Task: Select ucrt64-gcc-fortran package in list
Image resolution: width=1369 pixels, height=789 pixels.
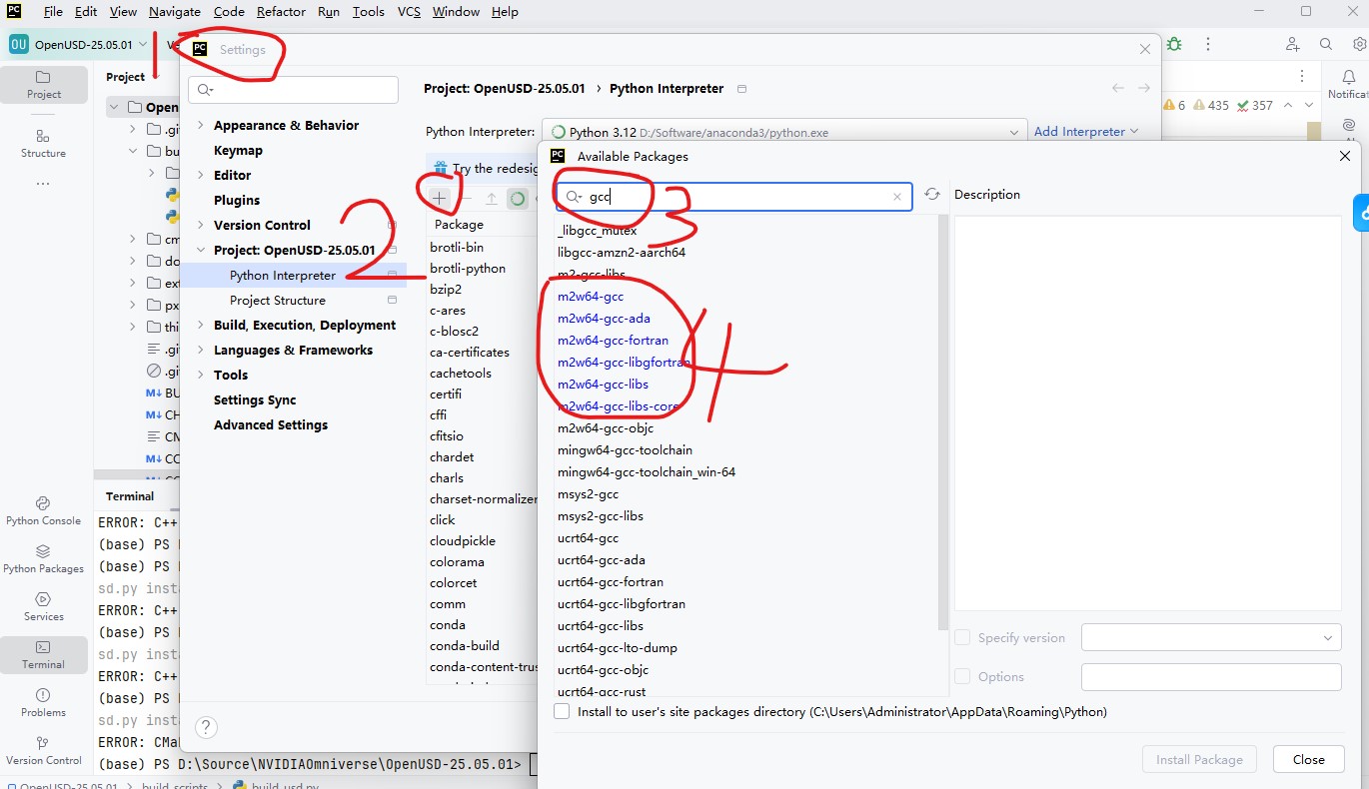Action: coord(611,581)
